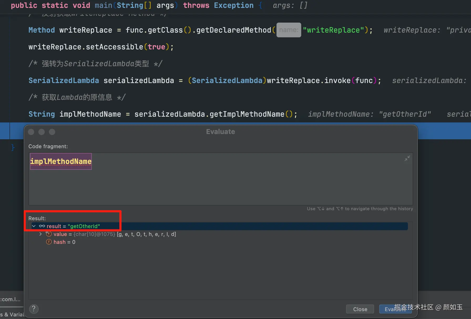Viewport: 471px width, 319px height.
Task: Switch to the Threads & Variables tab
Action: (x=12, y=314)
